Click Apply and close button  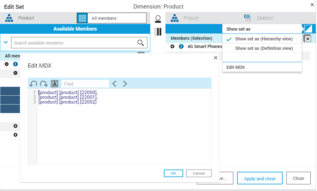click(x=260, y=179)
